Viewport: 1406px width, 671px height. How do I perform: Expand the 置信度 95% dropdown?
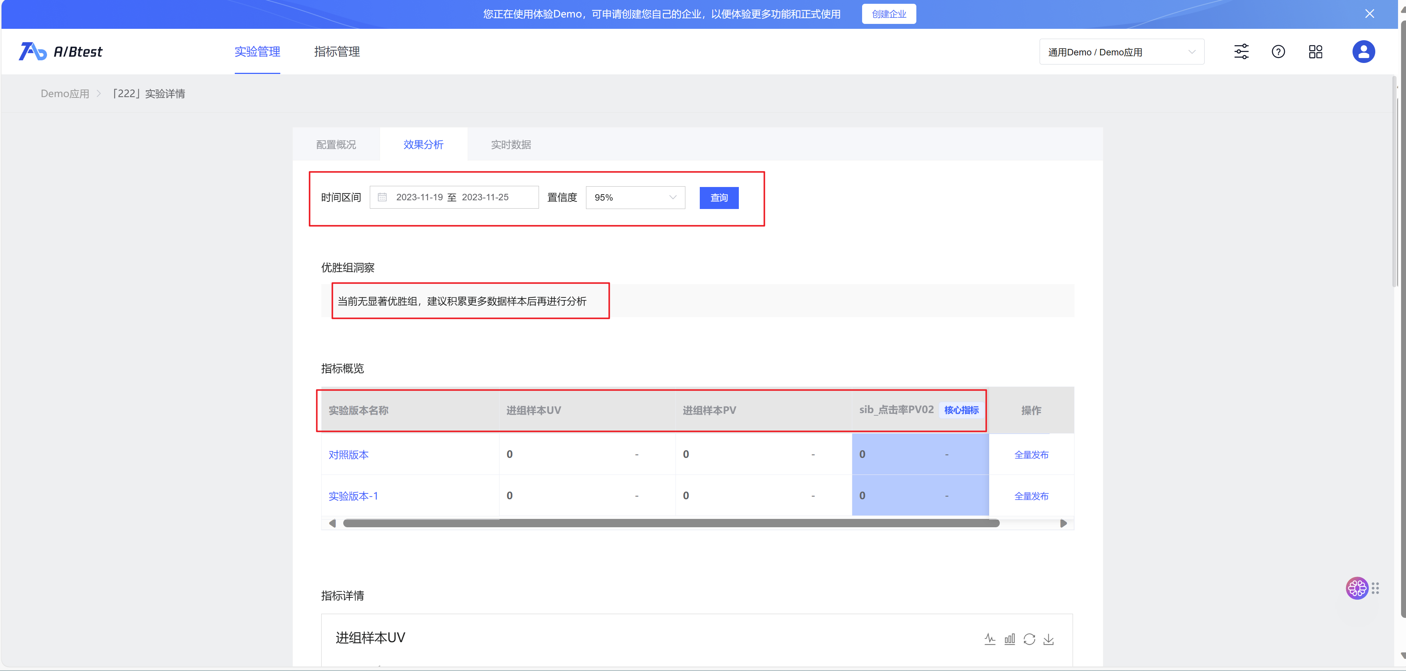[x=635, y=198]
